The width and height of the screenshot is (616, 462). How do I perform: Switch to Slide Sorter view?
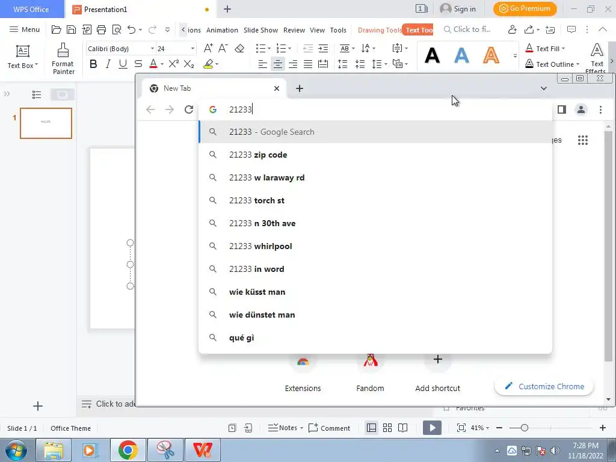click(387, 428)
